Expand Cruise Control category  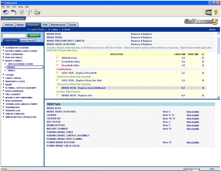click(4, 78)
